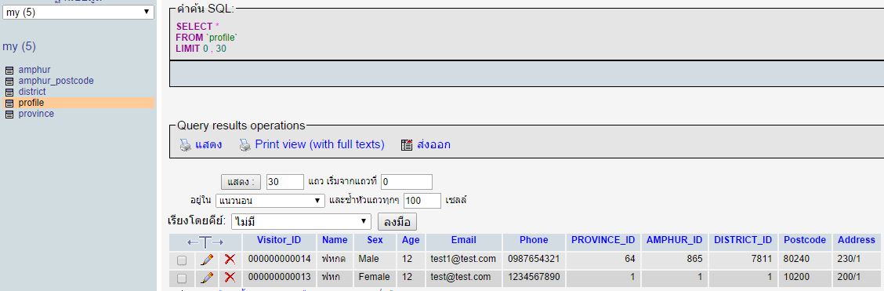Open the district table link
This screenshot has width=884, height=291.
(x=32, y=91)
